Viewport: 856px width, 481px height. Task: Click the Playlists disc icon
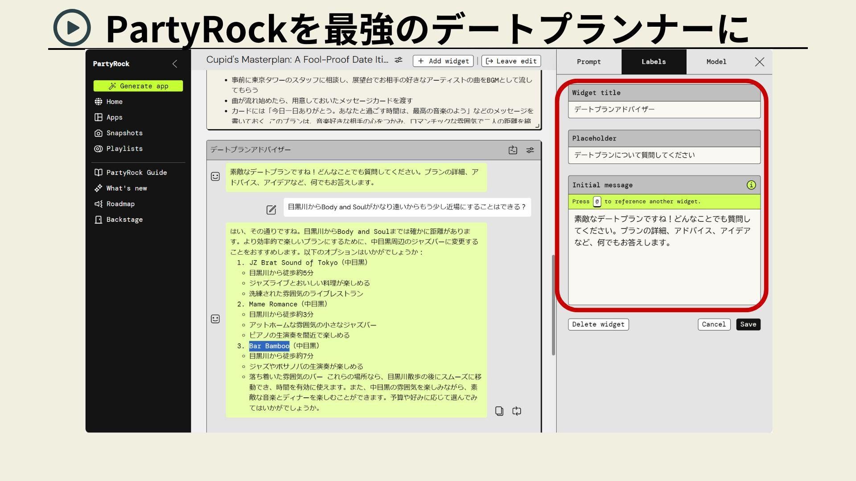(99, 149)
